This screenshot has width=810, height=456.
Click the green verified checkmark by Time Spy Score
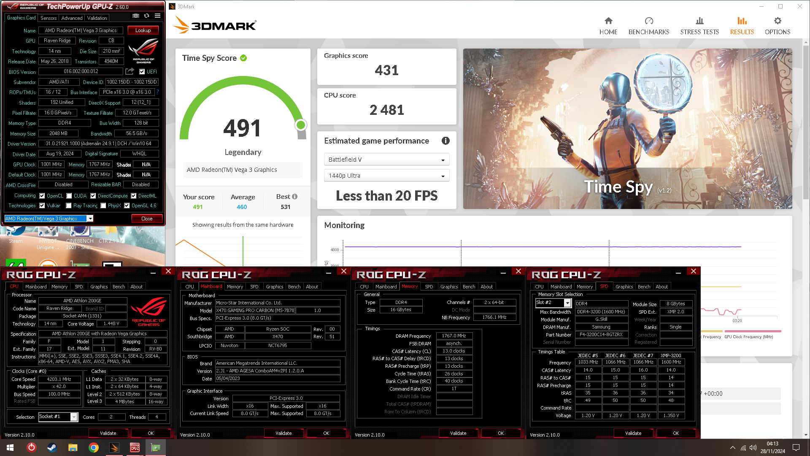(243, 58)
